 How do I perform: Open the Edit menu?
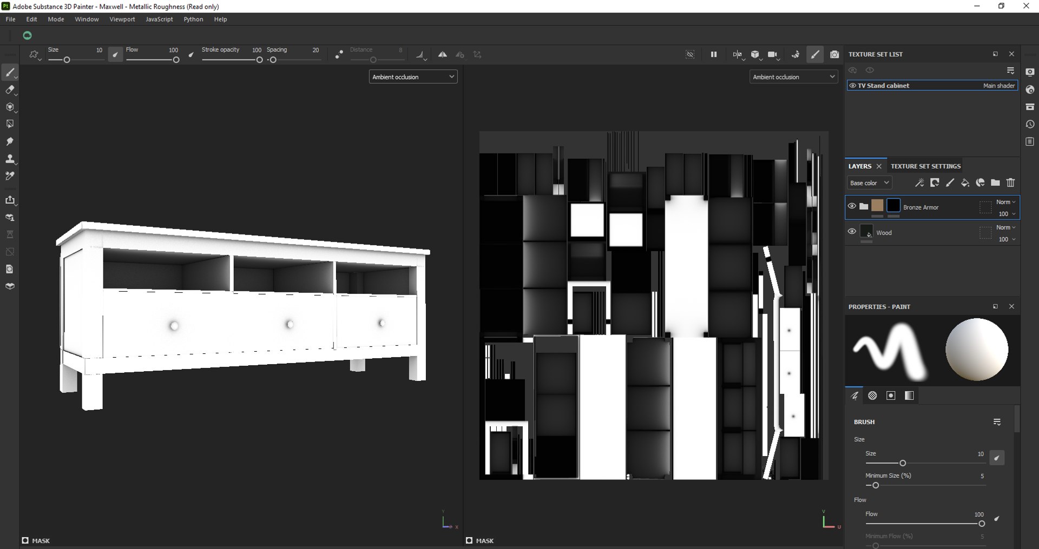[x=32, y=19]
